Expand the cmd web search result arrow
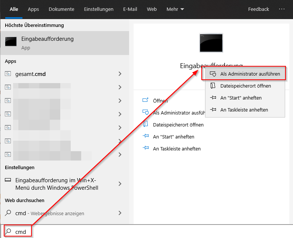Viewport: 293px width, 238px height. (x=120, y=213)
